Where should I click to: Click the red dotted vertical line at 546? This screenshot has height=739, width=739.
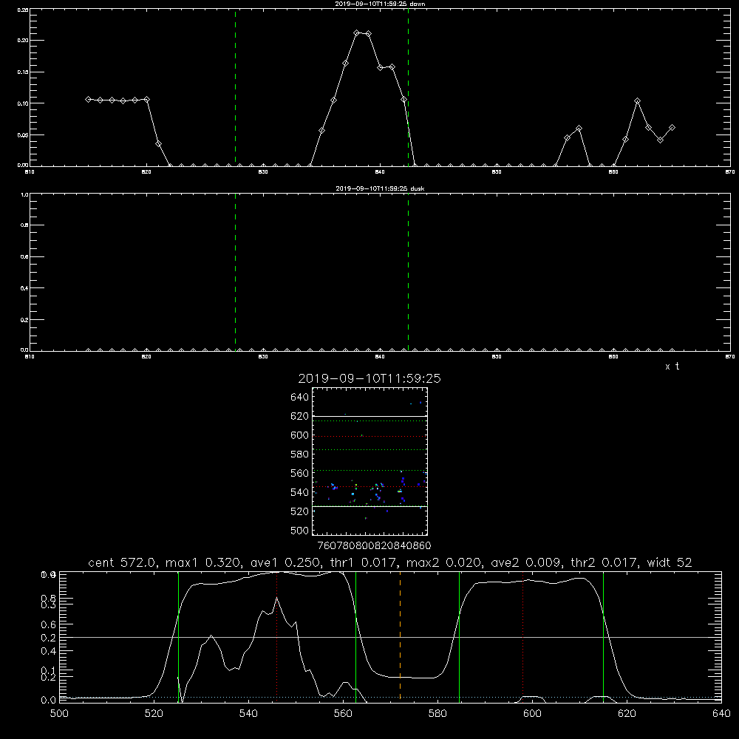coord(276,636)
